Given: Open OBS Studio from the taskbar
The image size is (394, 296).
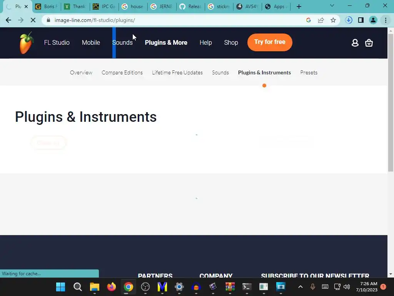Looking at the screenshot, I should (145, 287).
